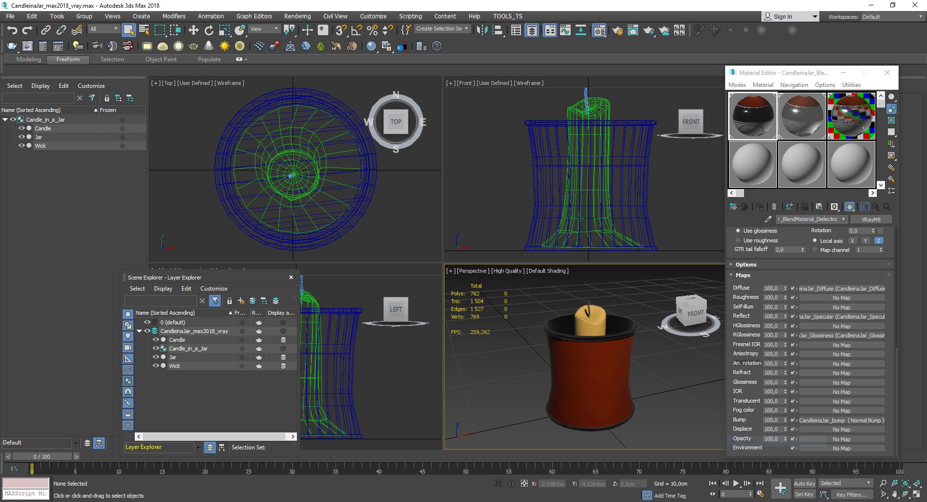The image size is (927, 502).
Task: Collapse the Candle_in_a_Jar tree node
Action: pos(5,120)
